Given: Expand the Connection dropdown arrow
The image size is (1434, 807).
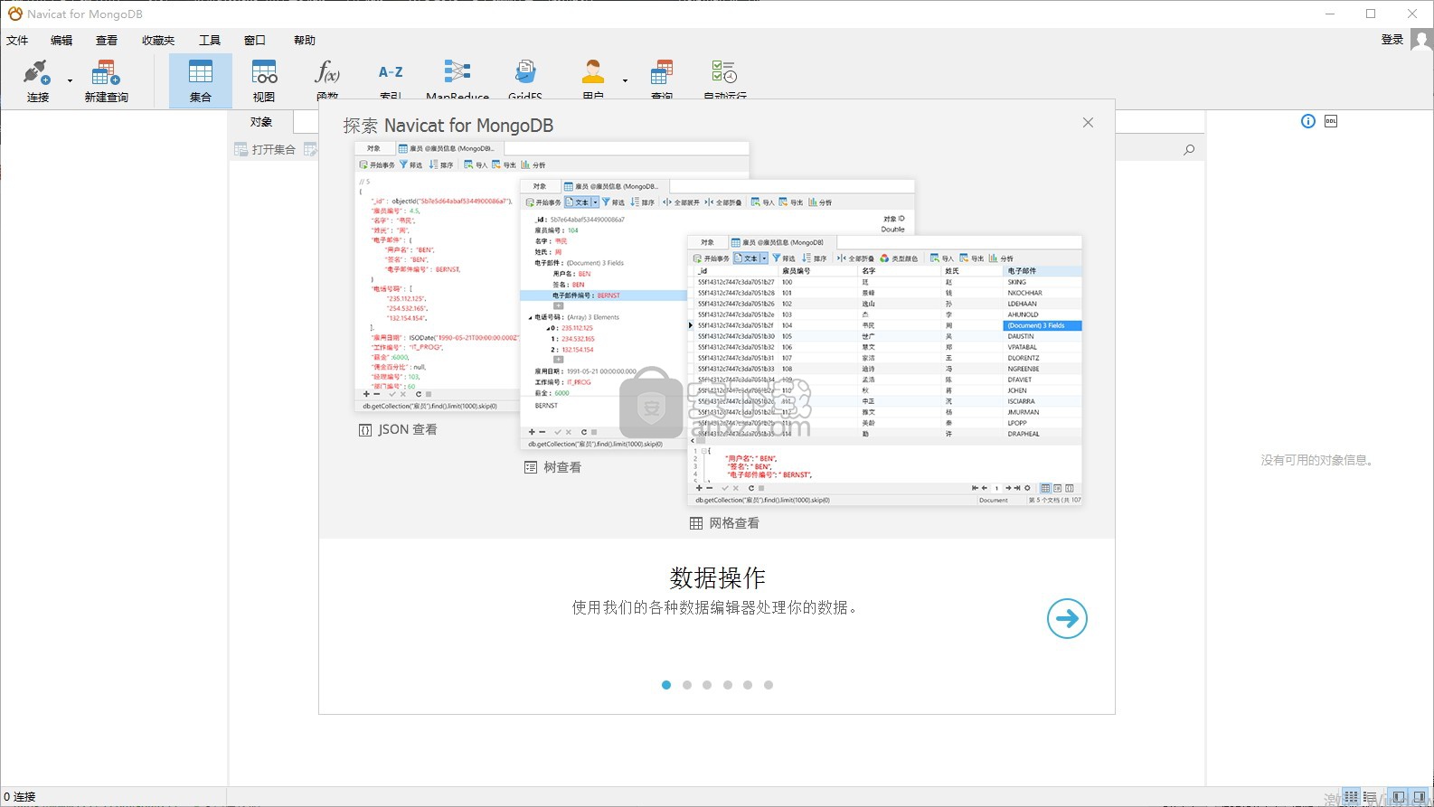Looking at the screenshot, I should 70,81.
